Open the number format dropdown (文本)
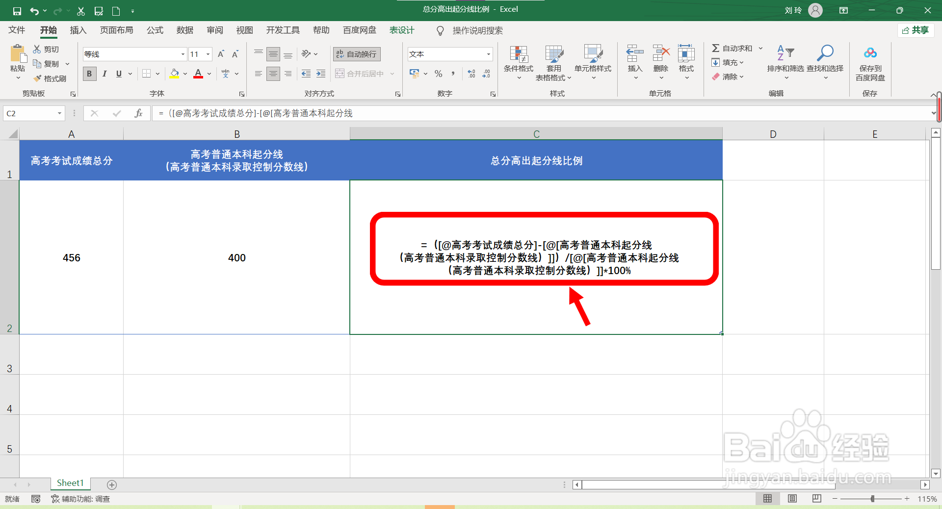This screenshot has height=509, width=942. coord(489,54)
